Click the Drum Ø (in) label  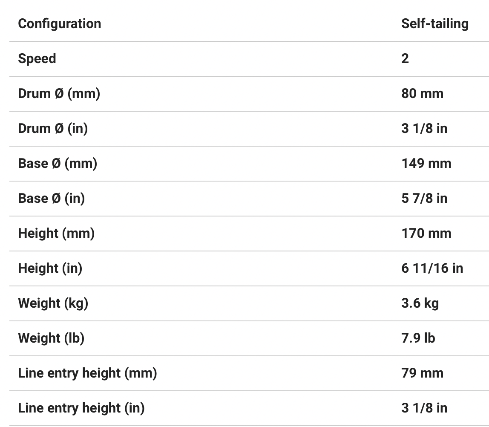point(53,128)
